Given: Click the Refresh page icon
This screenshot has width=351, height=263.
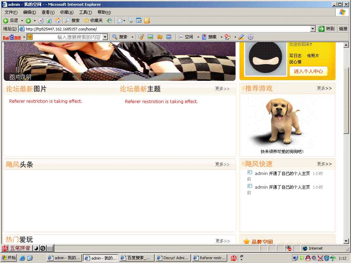Looking at the screenshot, I should [x=49, y=21].
